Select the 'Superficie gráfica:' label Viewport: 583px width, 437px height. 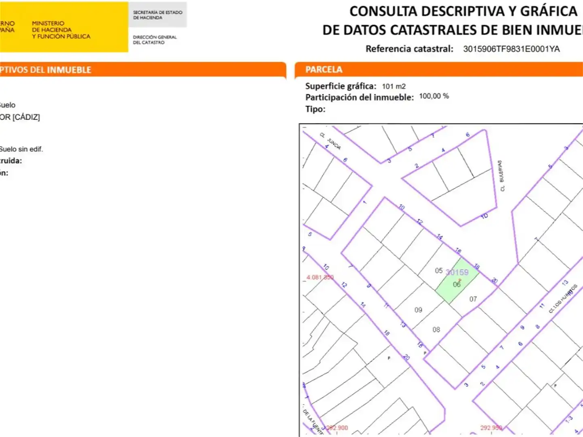tap(341, 86)
